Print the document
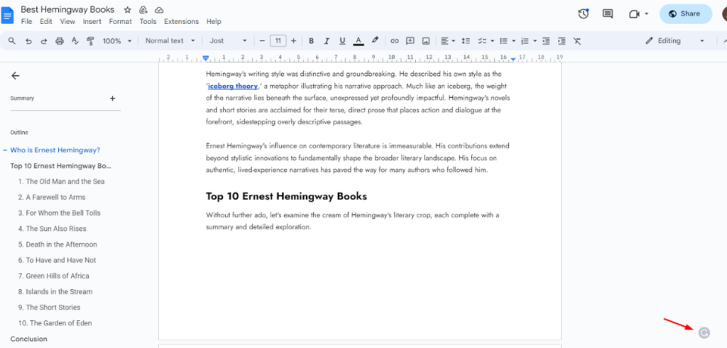 tap(60, 40)
